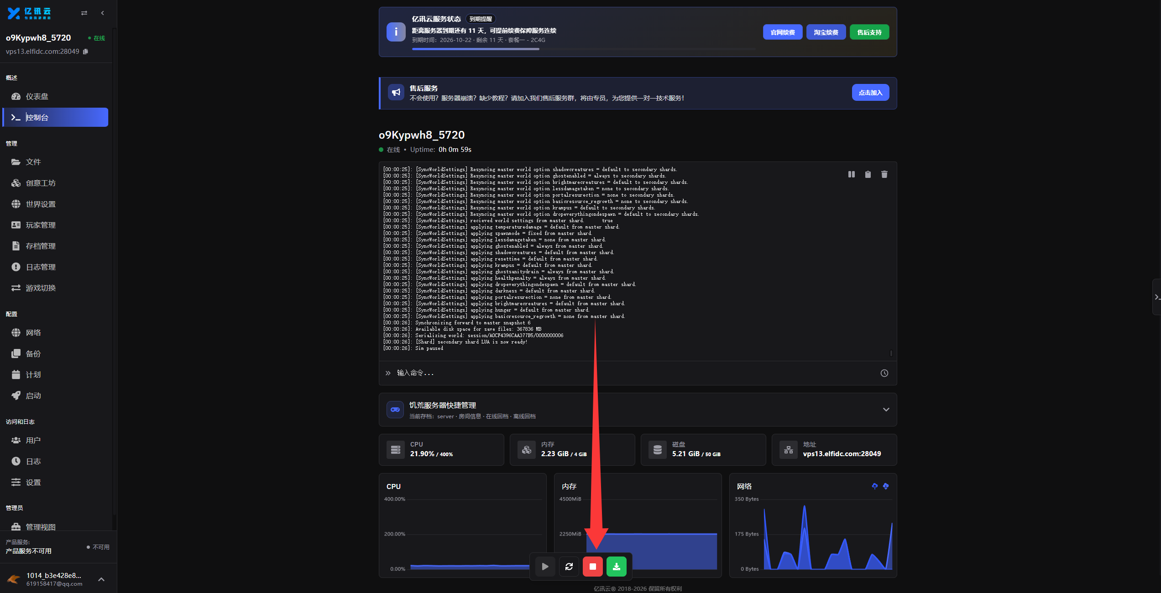
Task: Open 启动 startup settings
Action: [x=55, y=395]
